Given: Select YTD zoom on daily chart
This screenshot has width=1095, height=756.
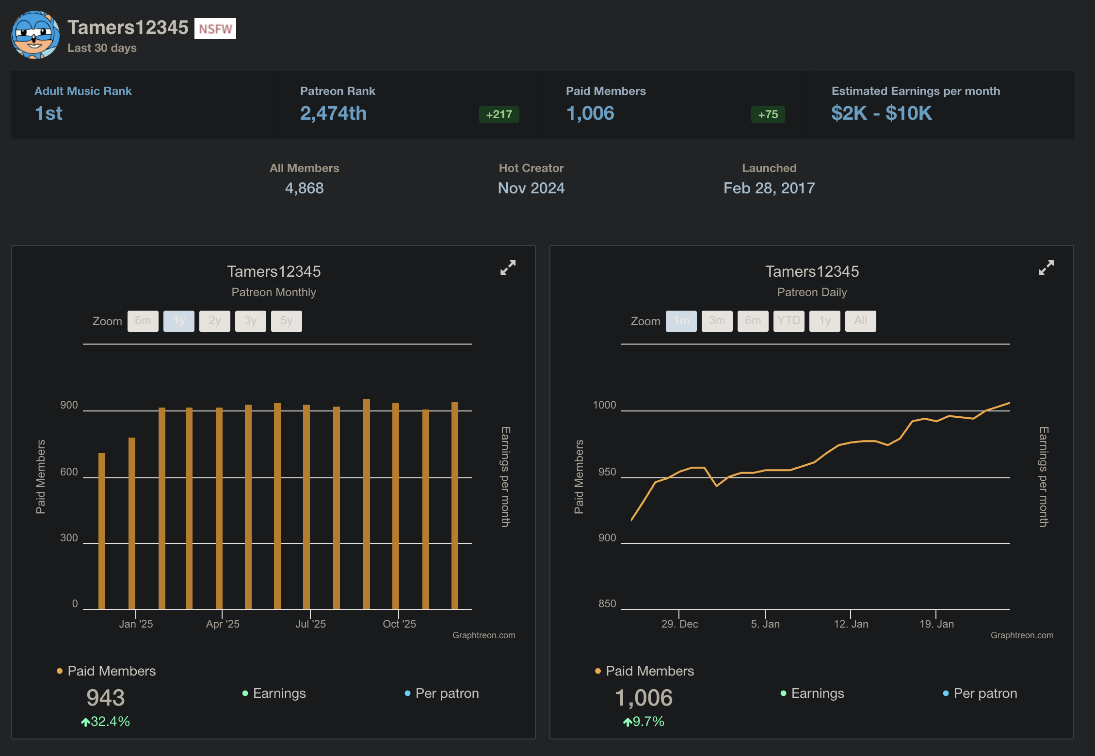Looking at the screenshot, I should (789, 321).
